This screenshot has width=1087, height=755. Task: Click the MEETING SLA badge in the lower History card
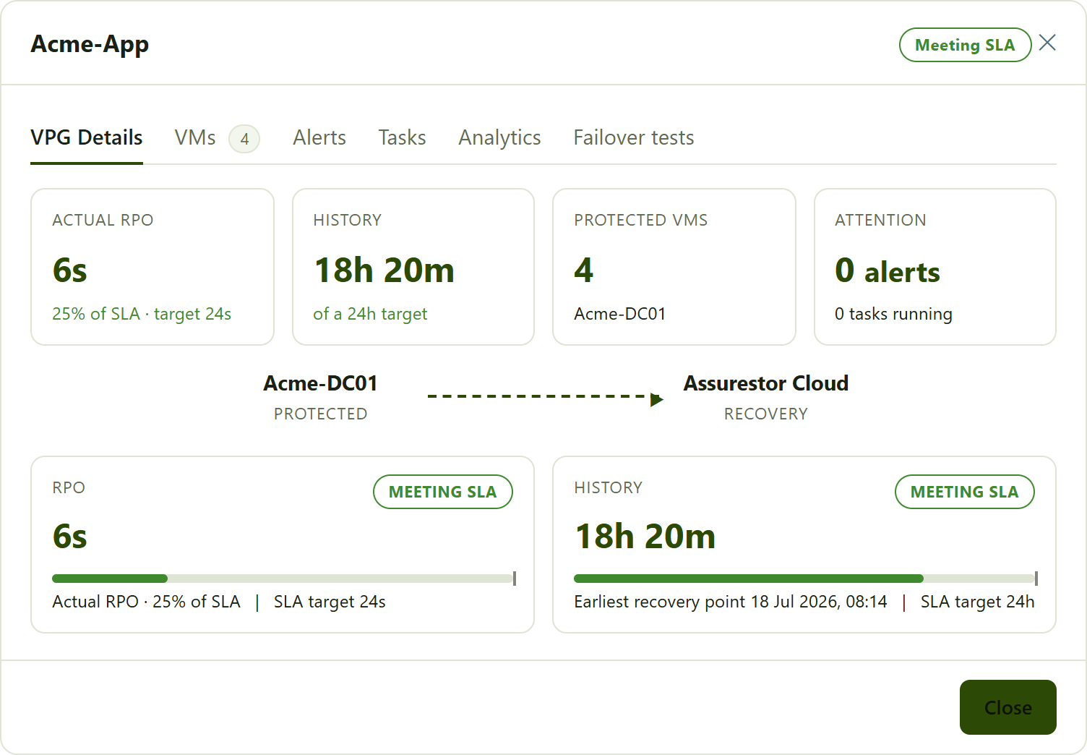coord(965,492)
